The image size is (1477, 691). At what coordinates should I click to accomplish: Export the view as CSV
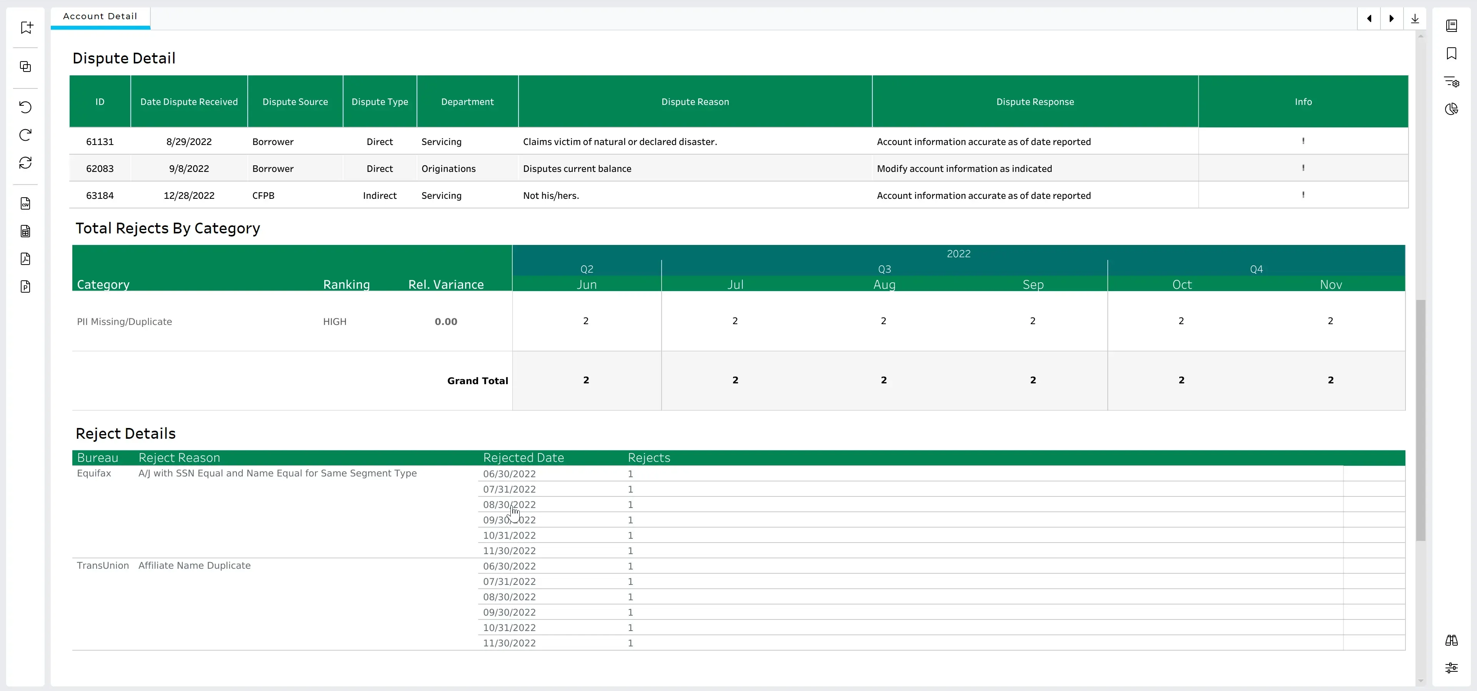(x=25, y=203)
